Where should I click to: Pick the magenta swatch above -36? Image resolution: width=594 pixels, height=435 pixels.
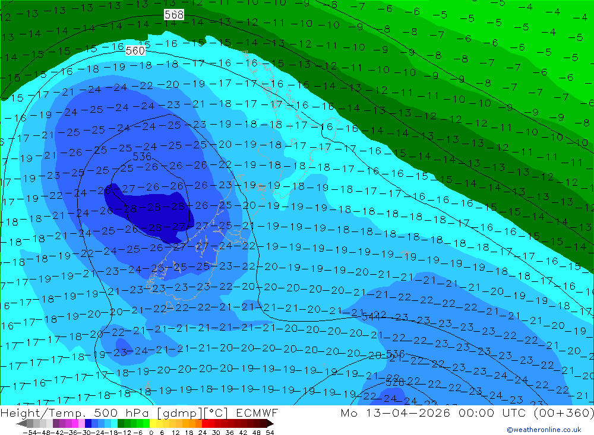click(75, 423)
